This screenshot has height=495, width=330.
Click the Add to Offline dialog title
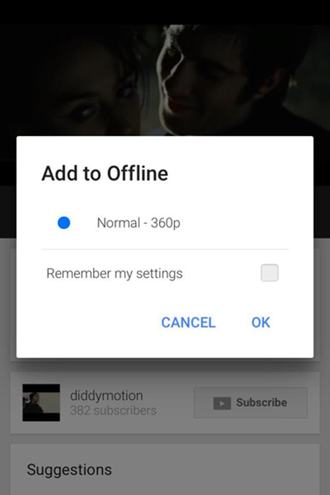(x=105, y=173)
